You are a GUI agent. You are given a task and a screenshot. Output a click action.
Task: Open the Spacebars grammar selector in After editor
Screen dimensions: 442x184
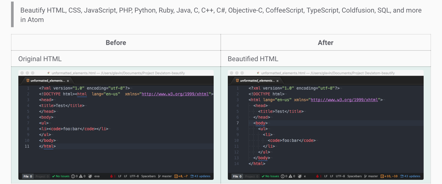[354, 176]
